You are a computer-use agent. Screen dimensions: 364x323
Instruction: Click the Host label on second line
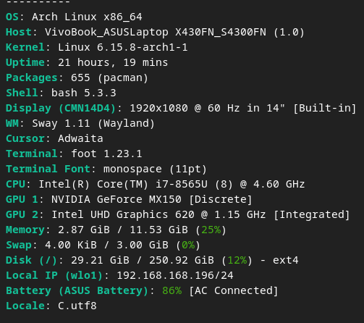(19, 33)
